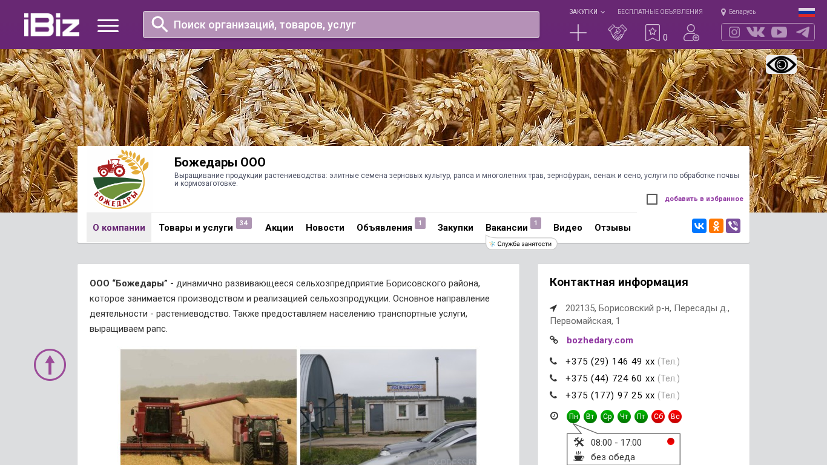This screenshot has width=827, height=465.
Task: Click the Божедары company logo
Action: [119, 179]
